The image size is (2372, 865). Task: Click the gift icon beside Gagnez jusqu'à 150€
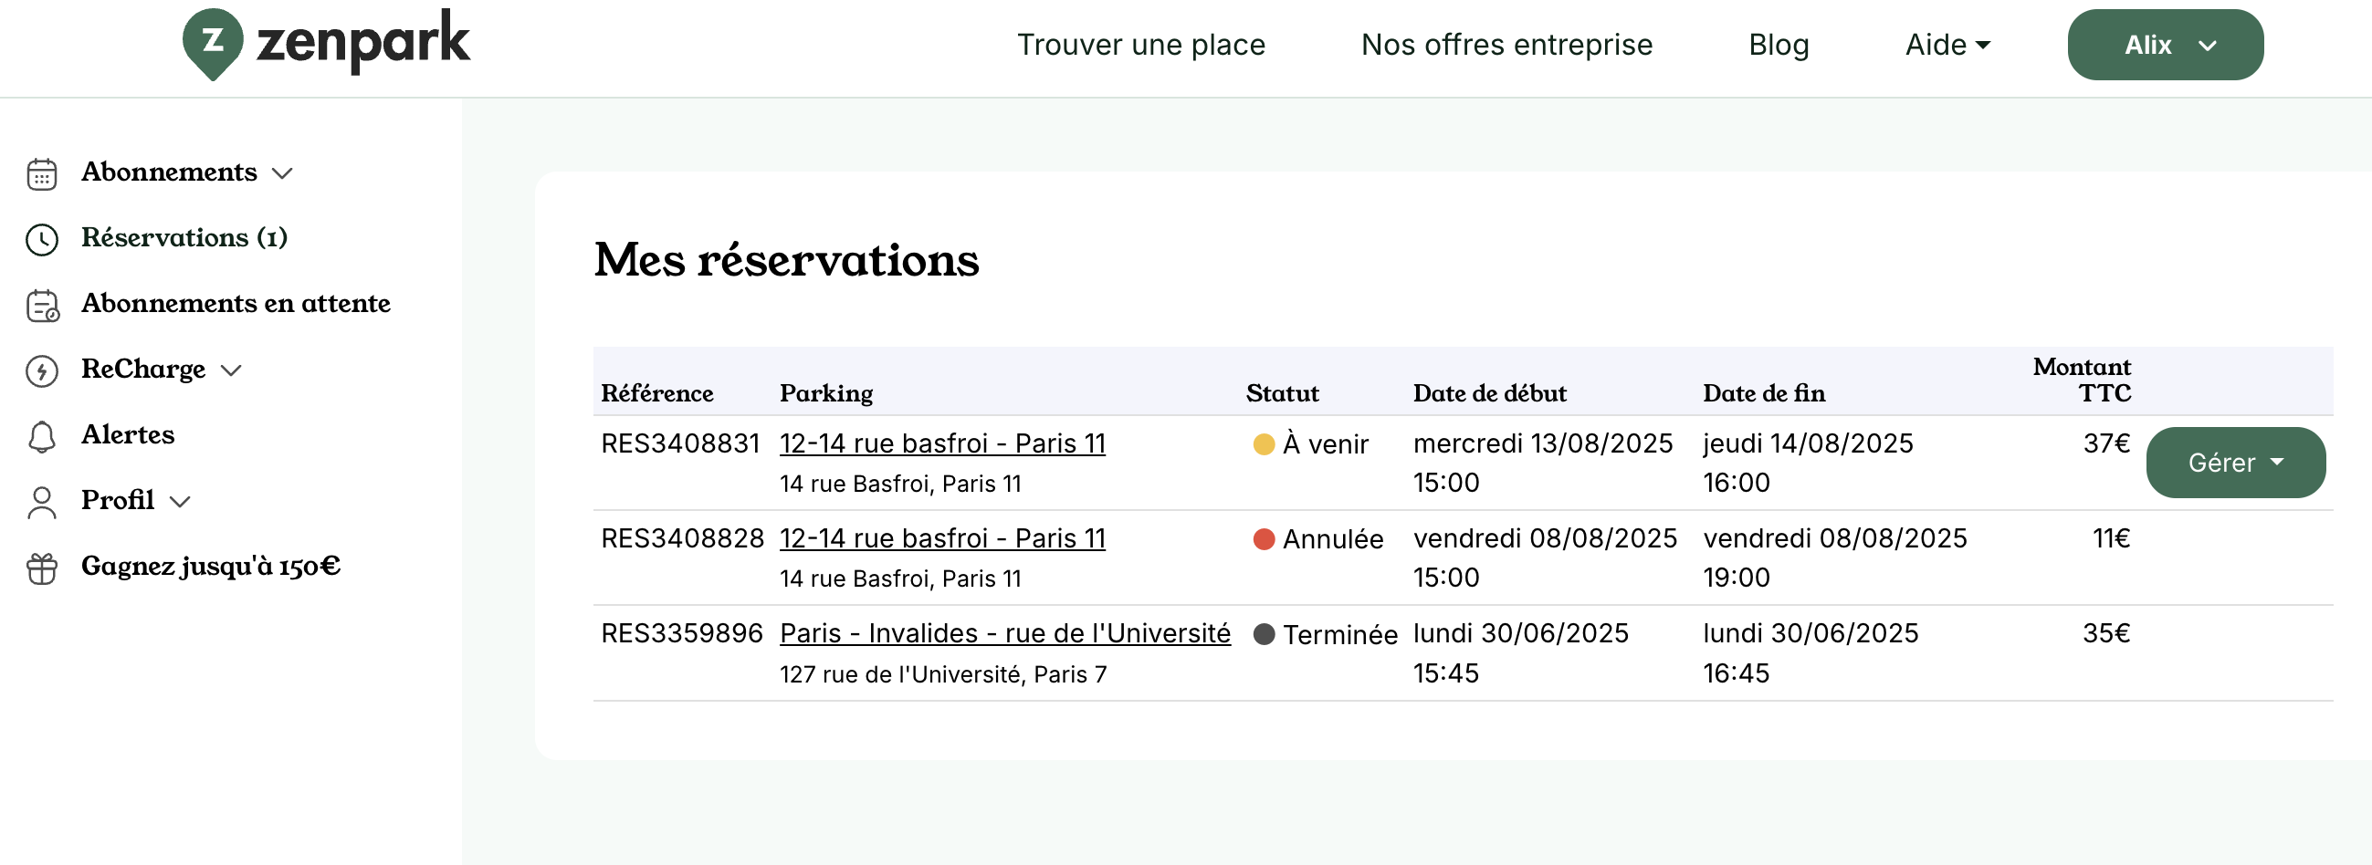(x=41, y=567)
